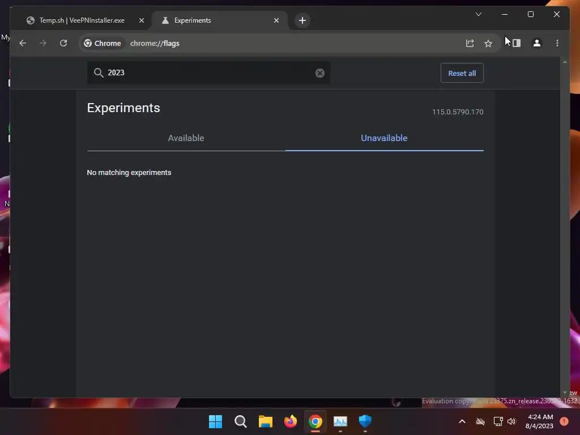Viewport: 580px width, 435px height.
Task: Share this page via share icon
Action: pos(470,43)
